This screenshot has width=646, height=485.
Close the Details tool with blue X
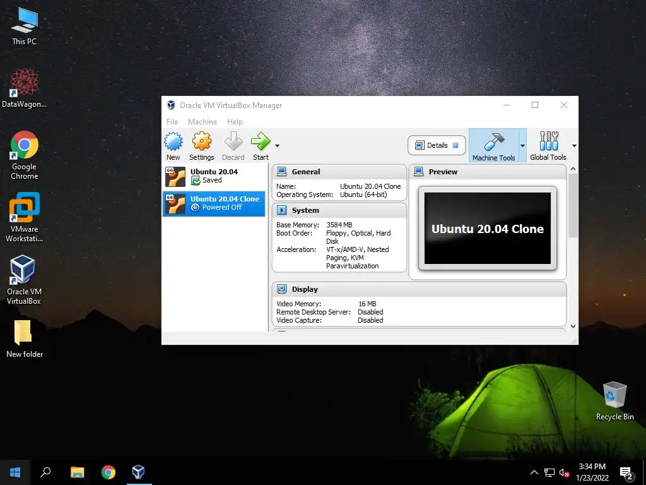tap(455, 145)
